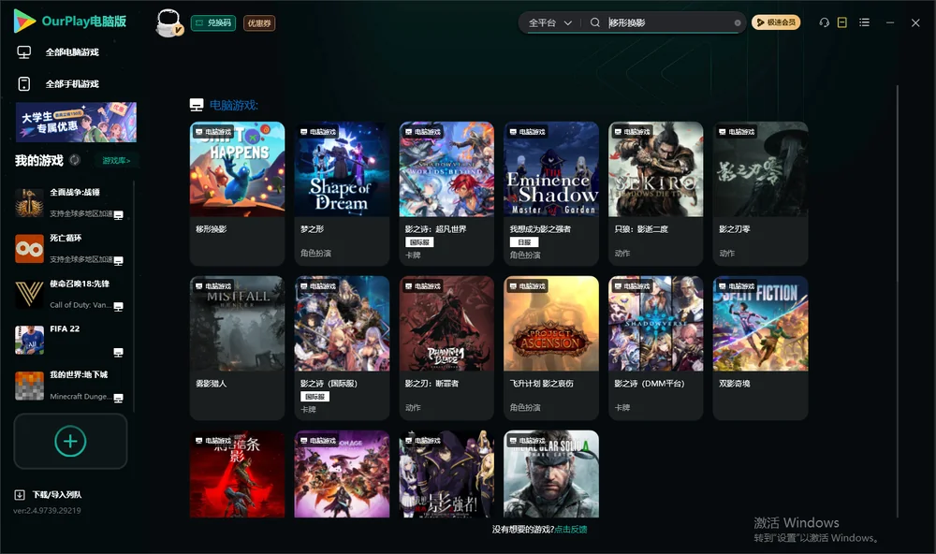Clear the search text with the round X icon
Viewport: 936px width, 554px height.
click(738, 23)
